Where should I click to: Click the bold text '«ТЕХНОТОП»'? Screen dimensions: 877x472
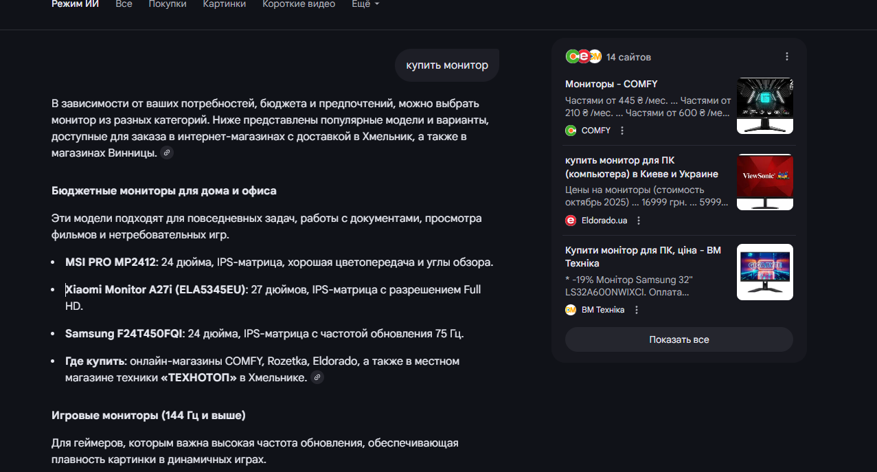tap(198, 378)
